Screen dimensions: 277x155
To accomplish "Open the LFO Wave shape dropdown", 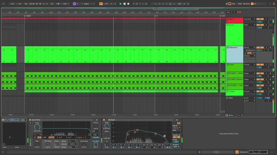I will [72, 141].
